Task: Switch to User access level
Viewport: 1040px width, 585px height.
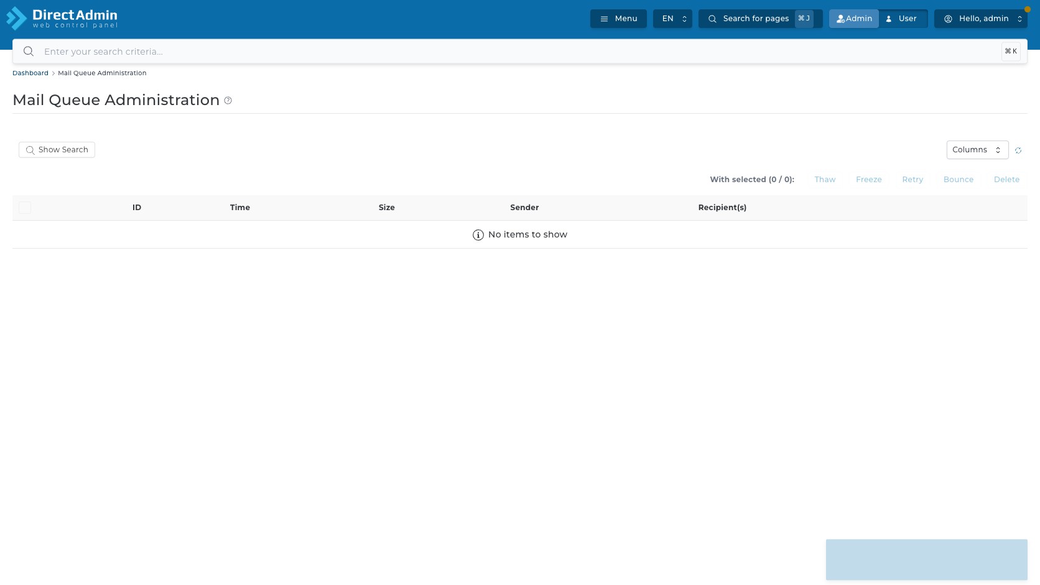Action: click(x=903, y=19)
